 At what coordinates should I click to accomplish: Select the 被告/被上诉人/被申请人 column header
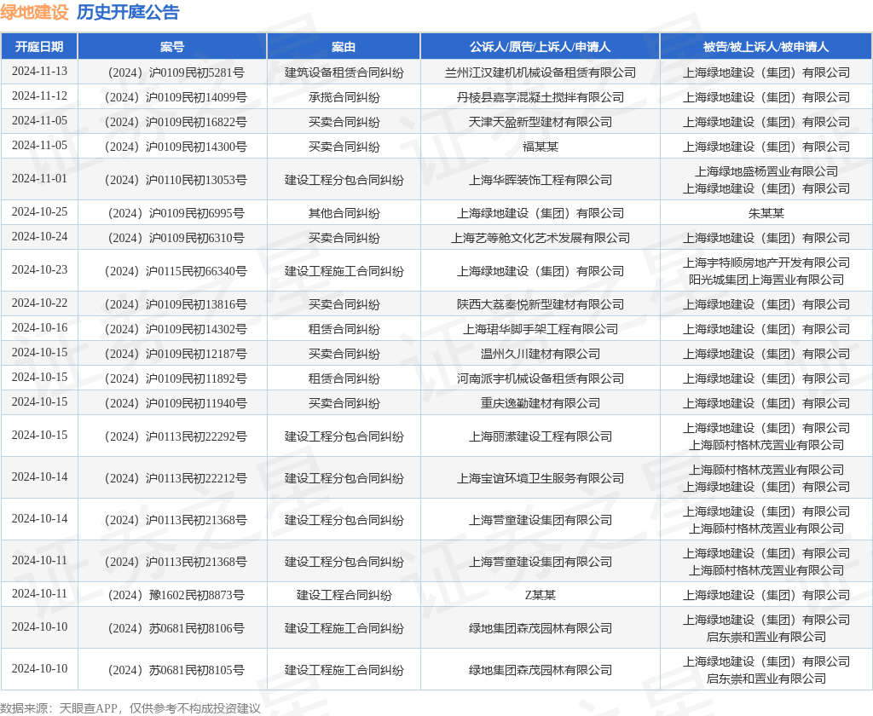coord(766,47)
